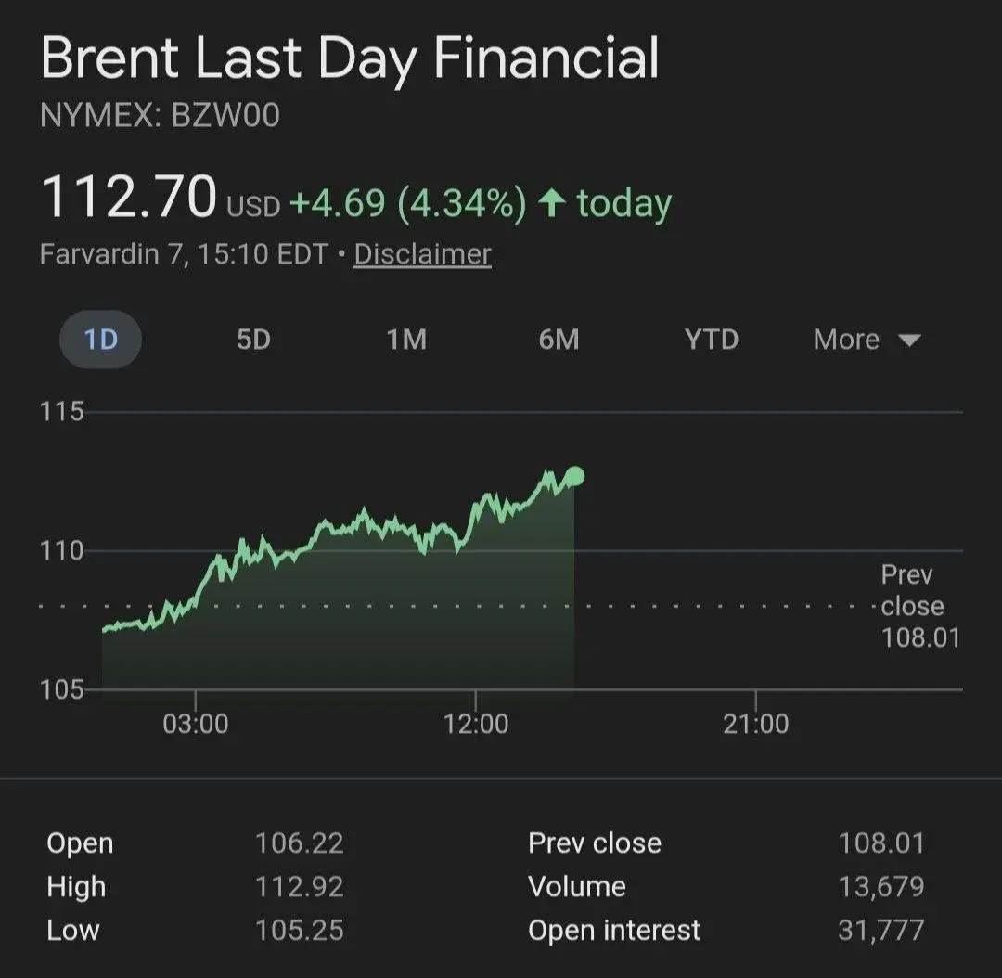This screenshot has height=978, width=1002.
Task: Open the 6M chart view
Action: coord(559,341)
